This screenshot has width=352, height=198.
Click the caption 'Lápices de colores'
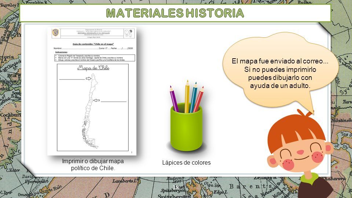point(186,162)
